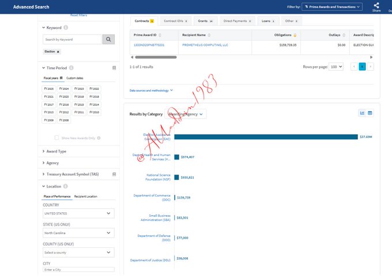Open the Keyword info tooltip icon

66,27
